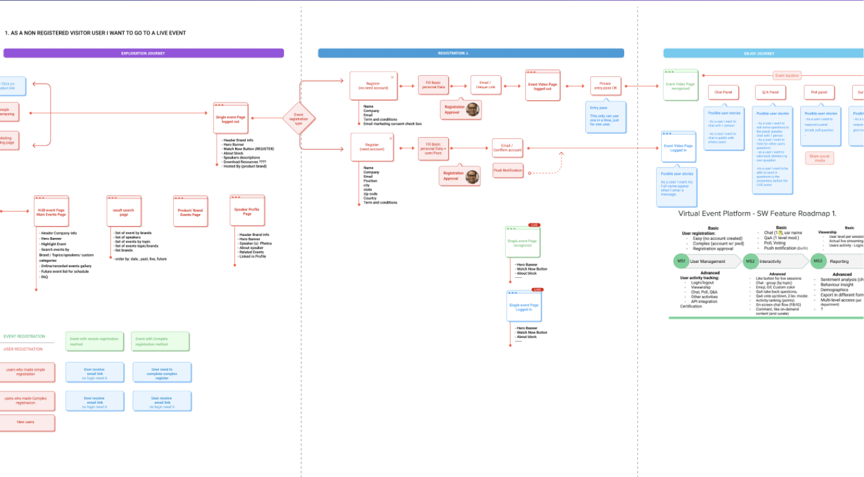Click the 'Certification' roadmap text
864x477 pixels.
tap(691, 306)
